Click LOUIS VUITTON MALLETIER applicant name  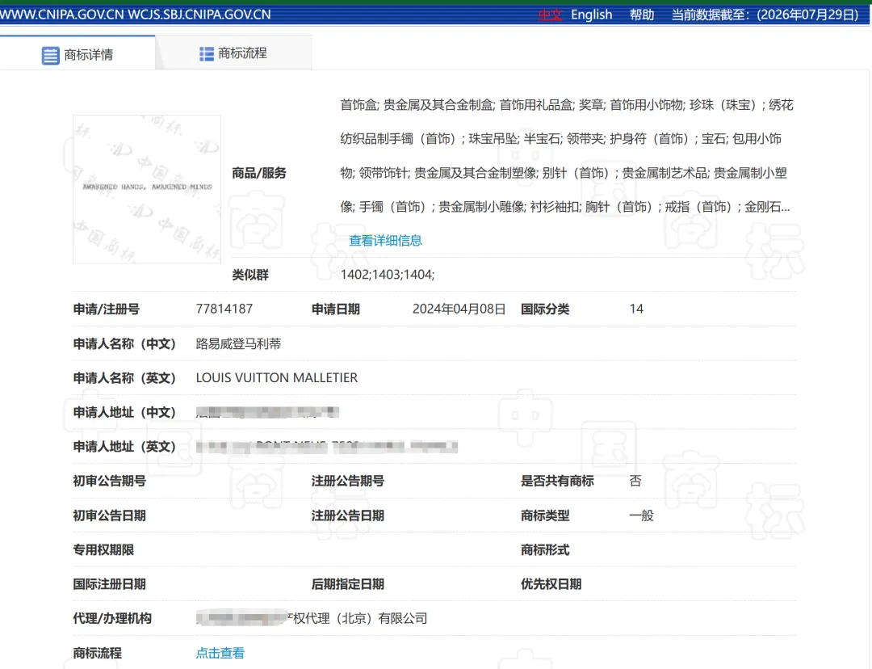tap(276, 378)
